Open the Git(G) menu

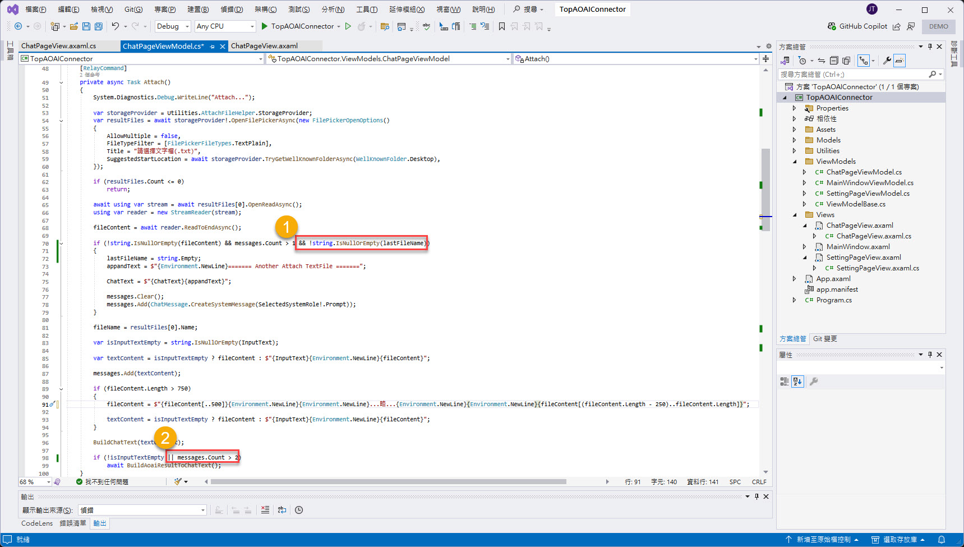(133, 10)
